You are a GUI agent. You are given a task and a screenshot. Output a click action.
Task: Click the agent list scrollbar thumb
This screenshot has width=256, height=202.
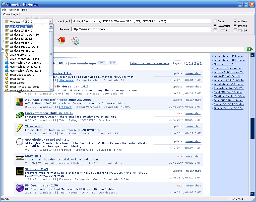click(x=51, y=54)
